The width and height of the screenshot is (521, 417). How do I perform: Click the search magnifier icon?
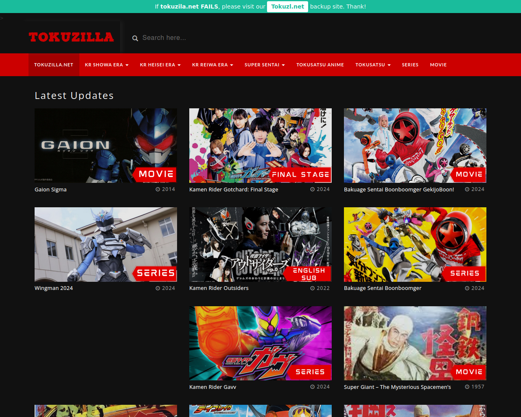tap(135, 38)
